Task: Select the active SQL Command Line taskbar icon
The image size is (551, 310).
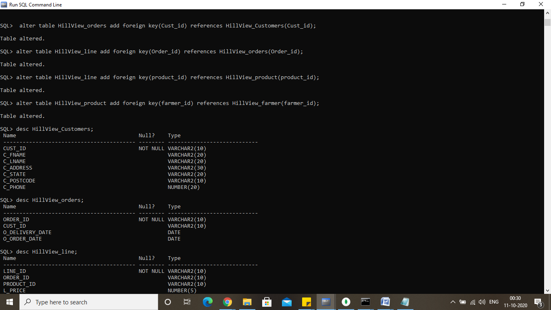Action: tap(326, 302)
